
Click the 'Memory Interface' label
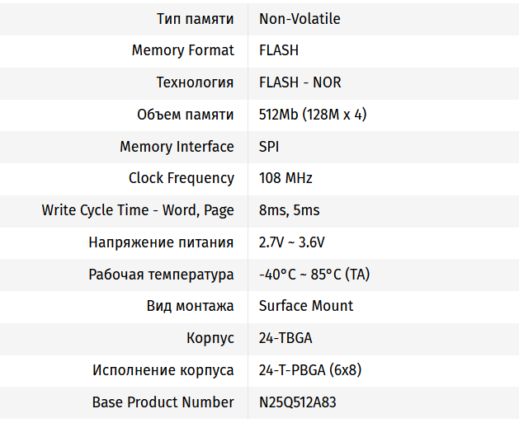click(x=177, y=147)
